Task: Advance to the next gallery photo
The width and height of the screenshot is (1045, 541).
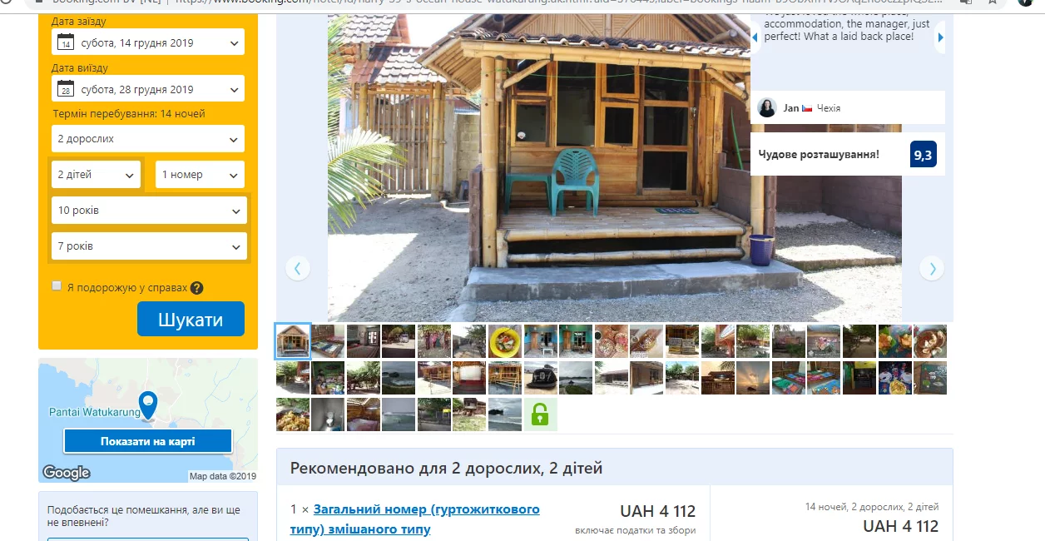Action: click(x=932, y=268)
